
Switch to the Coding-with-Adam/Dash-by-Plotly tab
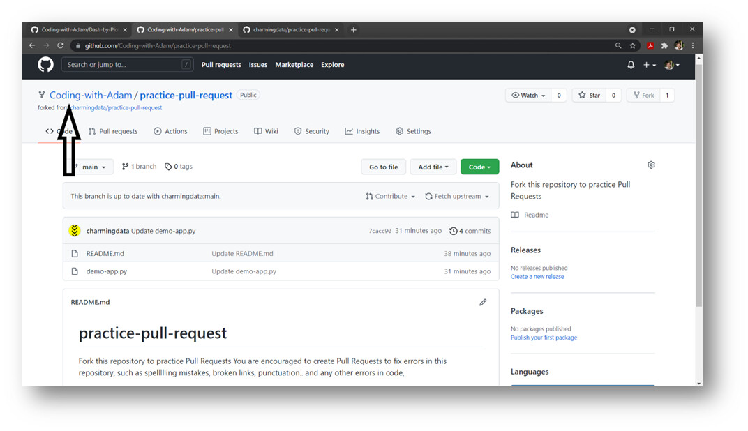pyautogui.click(x=79, y=29)
